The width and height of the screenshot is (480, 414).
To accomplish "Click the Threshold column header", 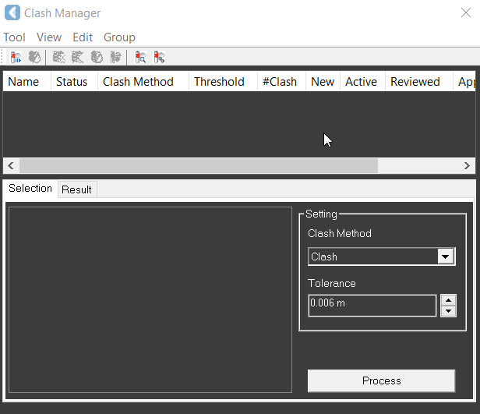I will coord(219,82).
